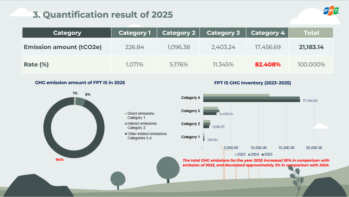The height and width of the screenshot is (197, 349).
Task: Select the 'Emission amount (tCO2e)' row label
Action: pos(63,47)
